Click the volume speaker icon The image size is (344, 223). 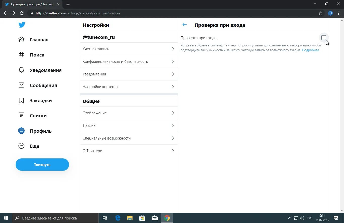(302, 218)
